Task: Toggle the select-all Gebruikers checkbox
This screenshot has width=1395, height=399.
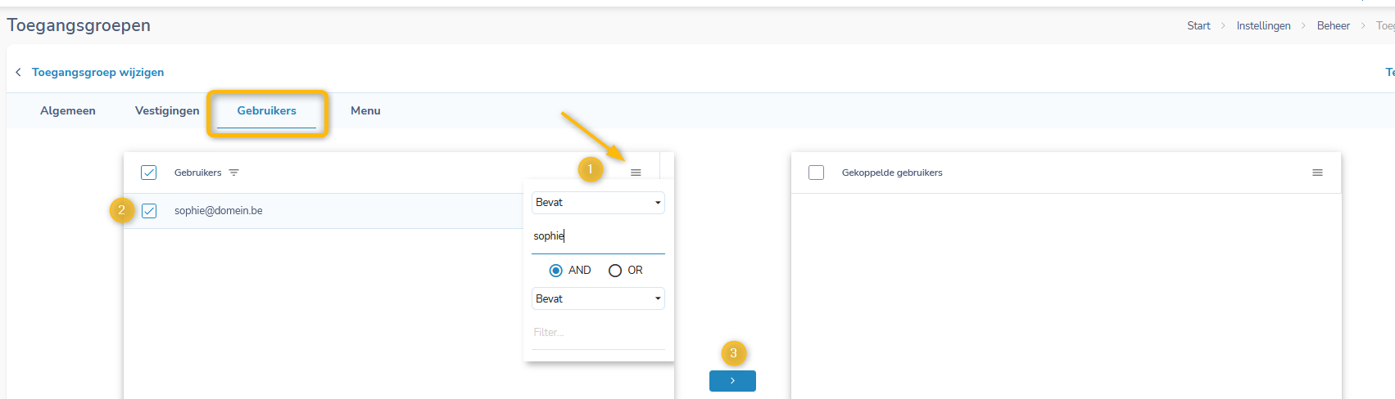Action: tap(149, 173)
